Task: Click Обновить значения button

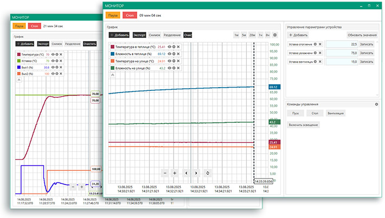Action: tap(362, 35)
